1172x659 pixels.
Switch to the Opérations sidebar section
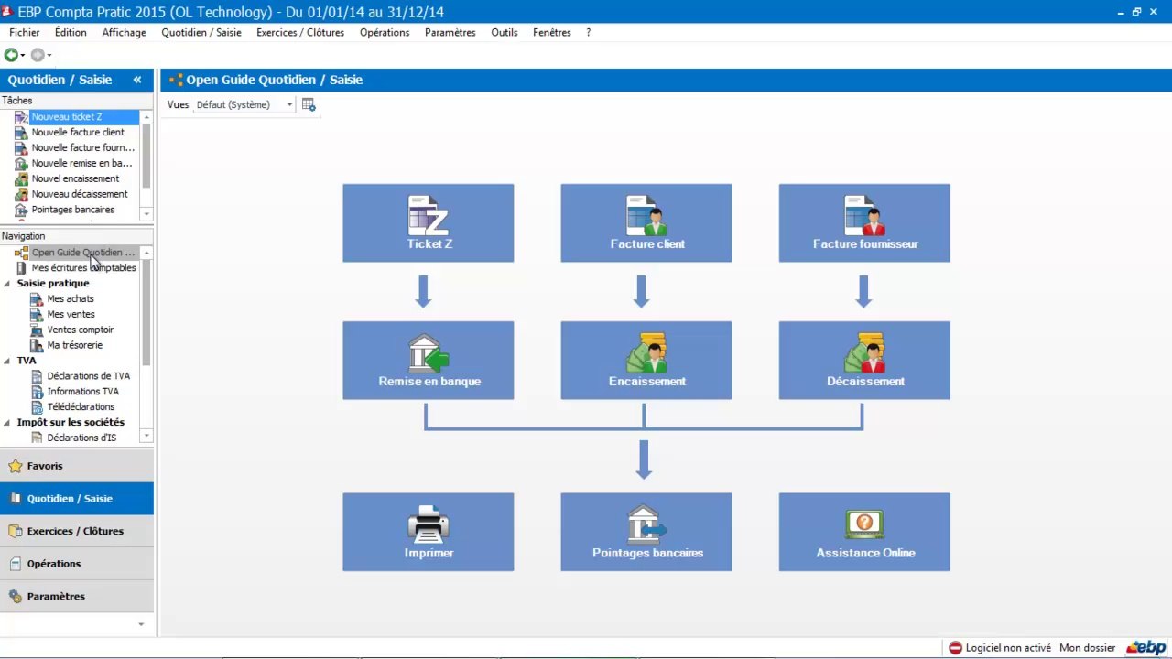[x=77, y=564]
